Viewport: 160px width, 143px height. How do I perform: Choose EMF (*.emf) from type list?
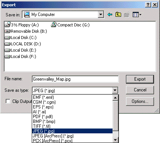click(72, 97)
